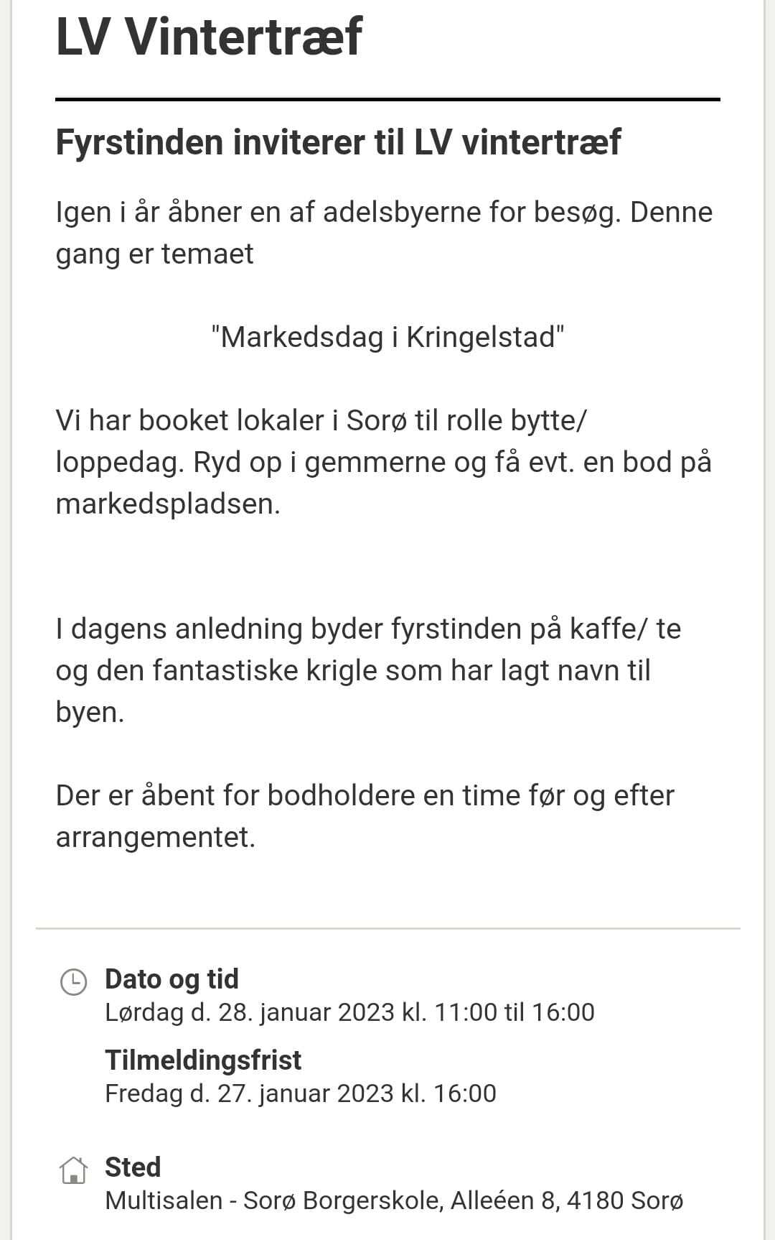Click the date Lørdag d. 28. januar 2023
The height and width of the screenshot is (1240, 775).
250,1012
